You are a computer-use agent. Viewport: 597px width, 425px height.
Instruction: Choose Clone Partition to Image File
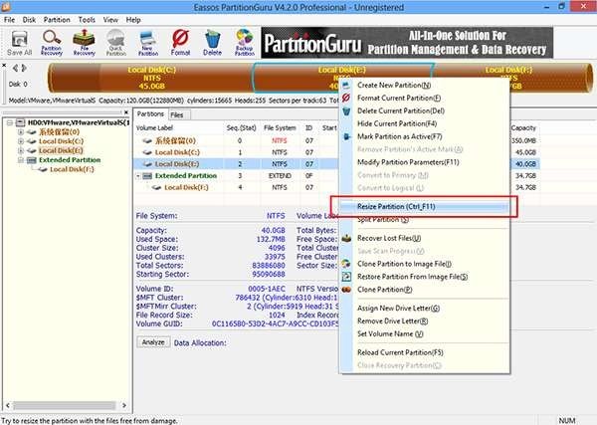pos(404,264)
